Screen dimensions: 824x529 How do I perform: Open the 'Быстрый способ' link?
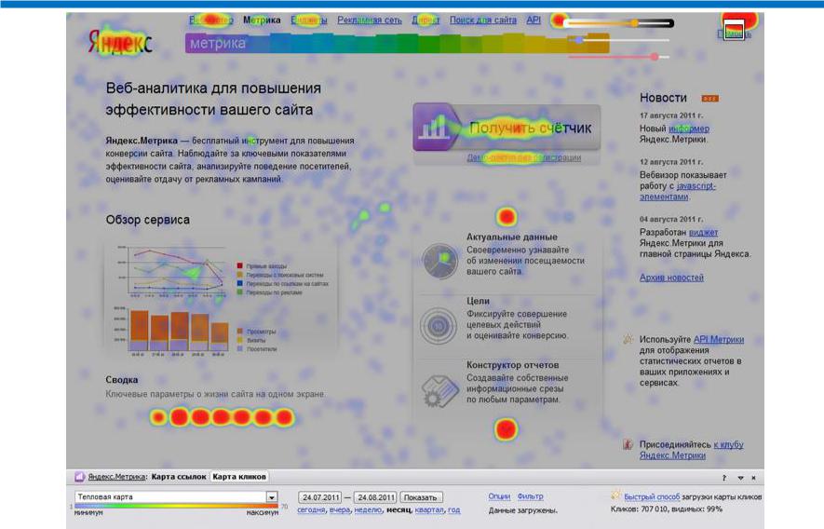pos(652,496)
